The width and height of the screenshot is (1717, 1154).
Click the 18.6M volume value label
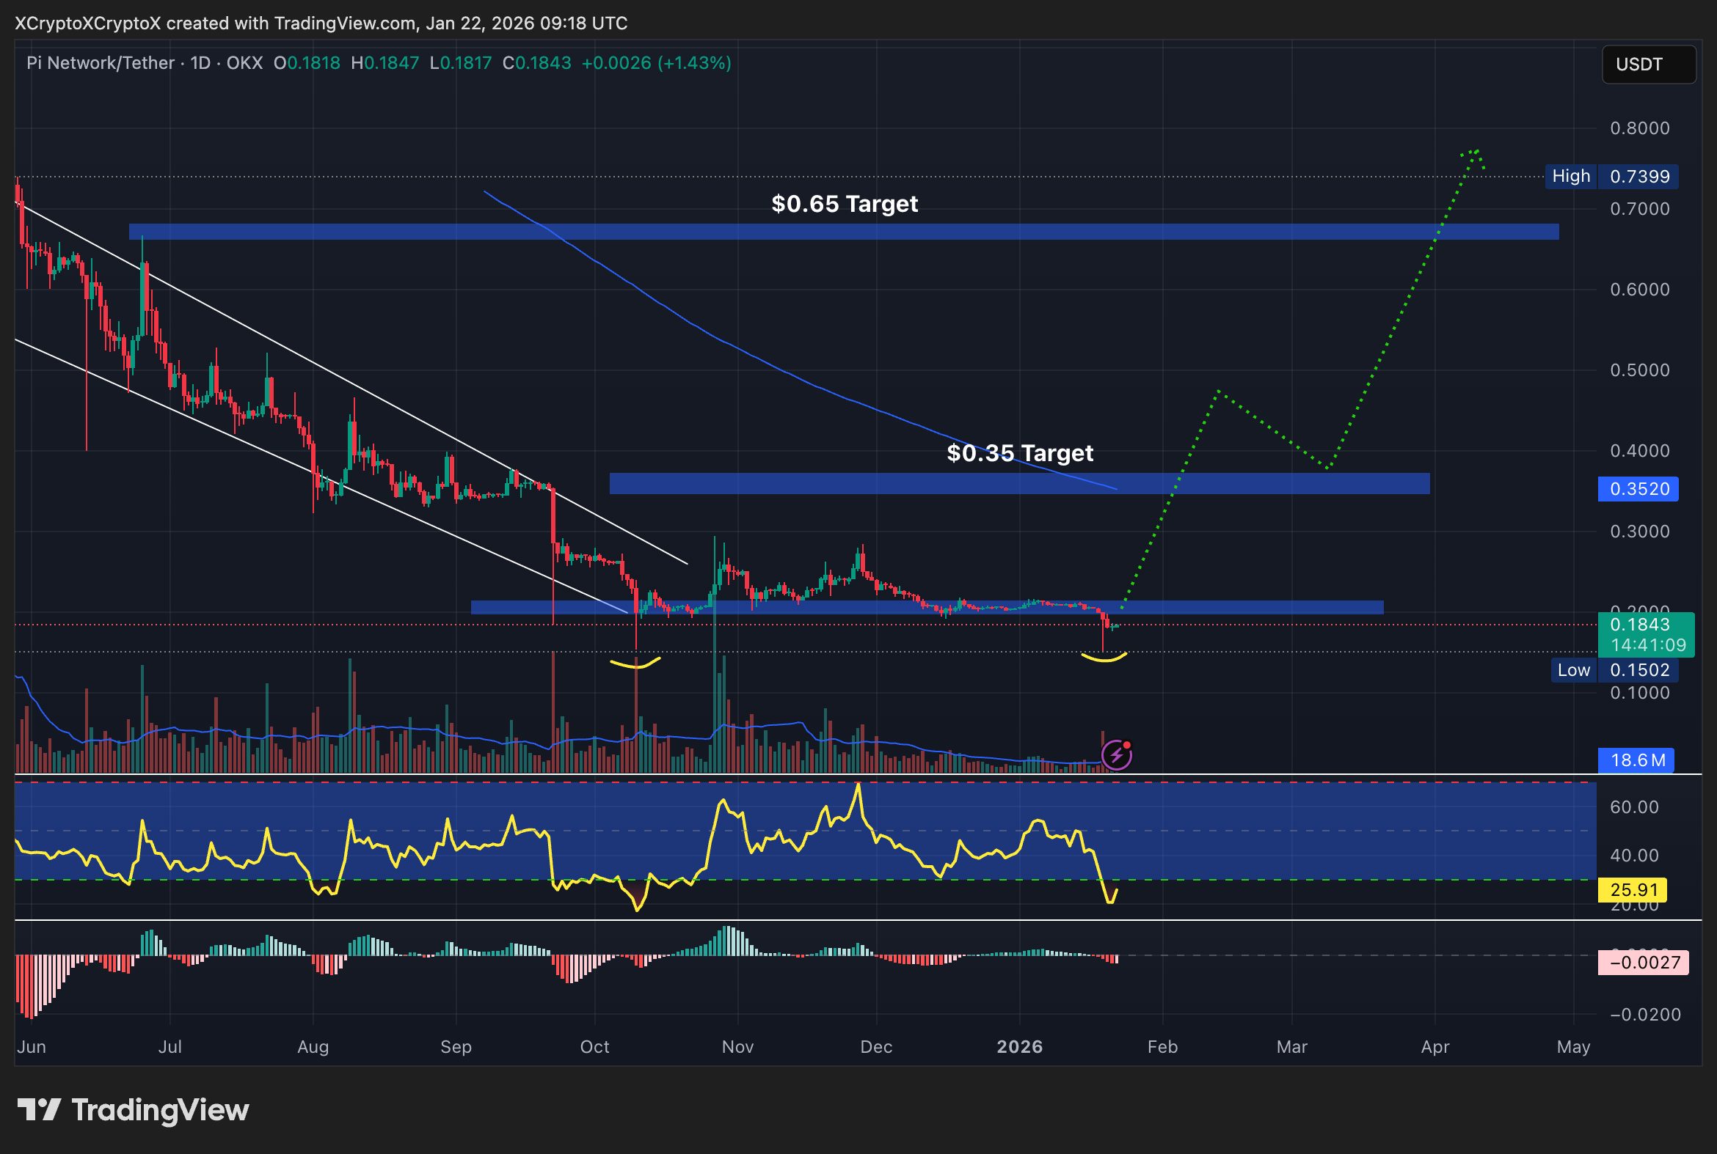pyautogui.click(x=1637, y=762)
